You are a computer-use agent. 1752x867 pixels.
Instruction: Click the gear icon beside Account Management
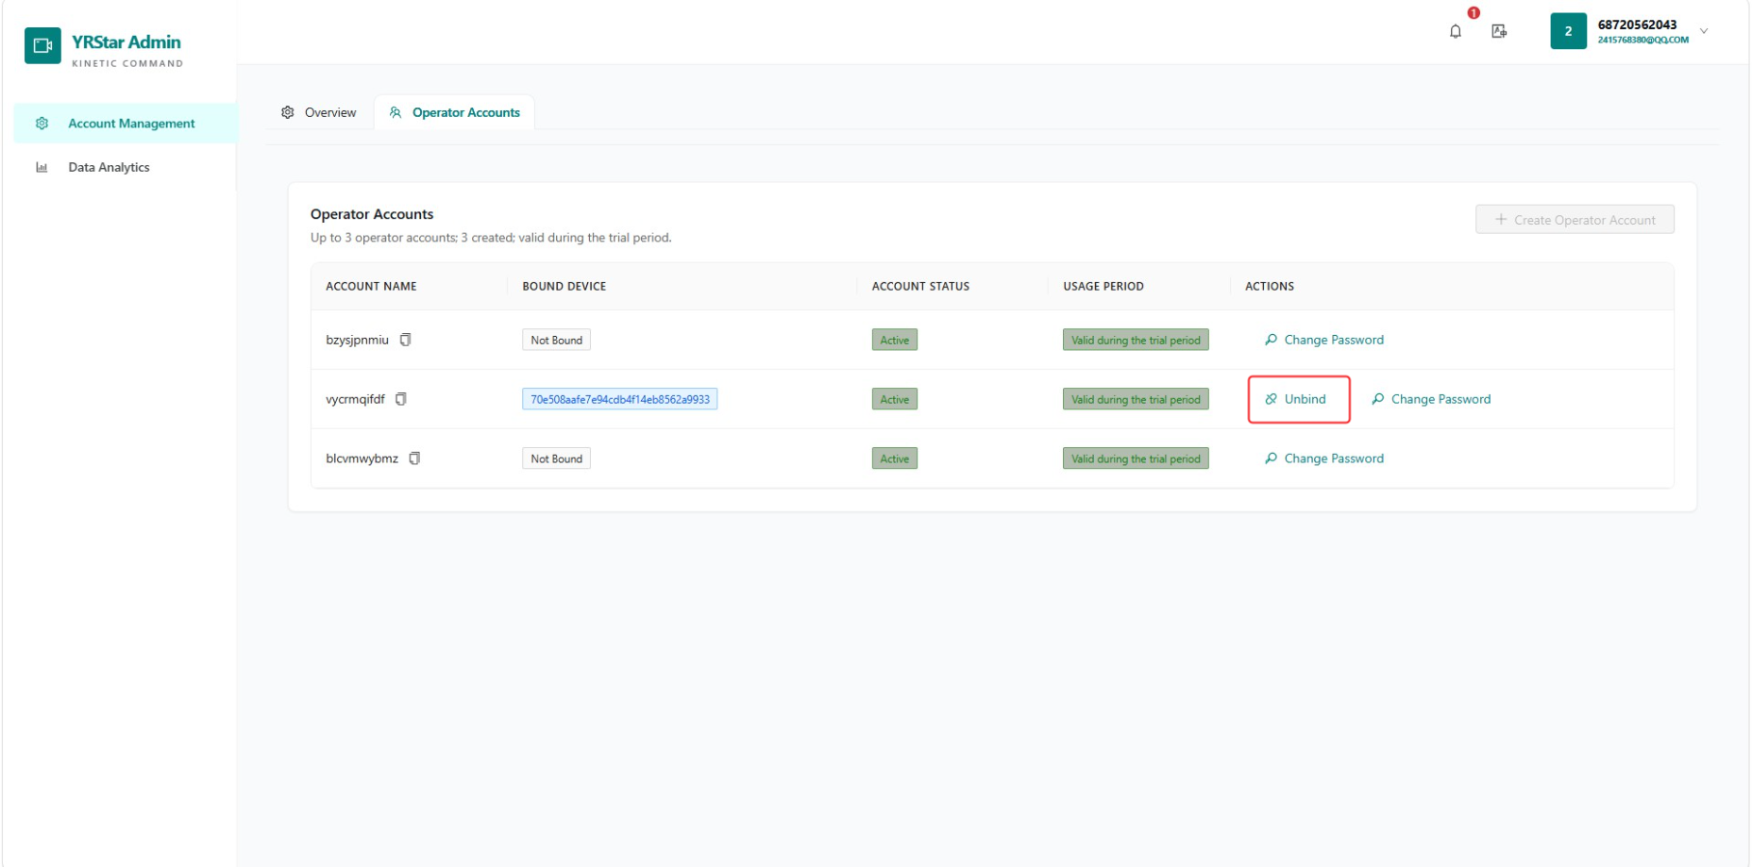[x=42, y=124]
